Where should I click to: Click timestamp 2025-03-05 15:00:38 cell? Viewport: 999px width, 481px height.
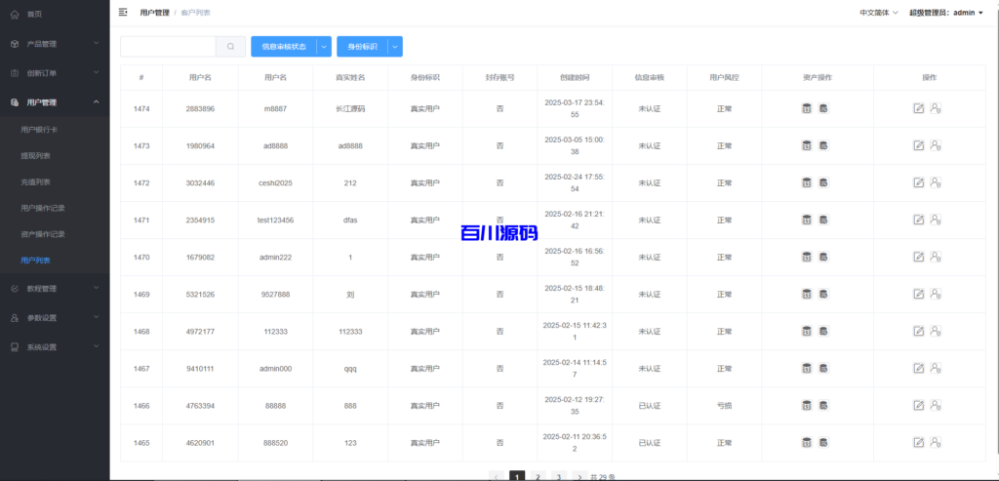point(575,145)
